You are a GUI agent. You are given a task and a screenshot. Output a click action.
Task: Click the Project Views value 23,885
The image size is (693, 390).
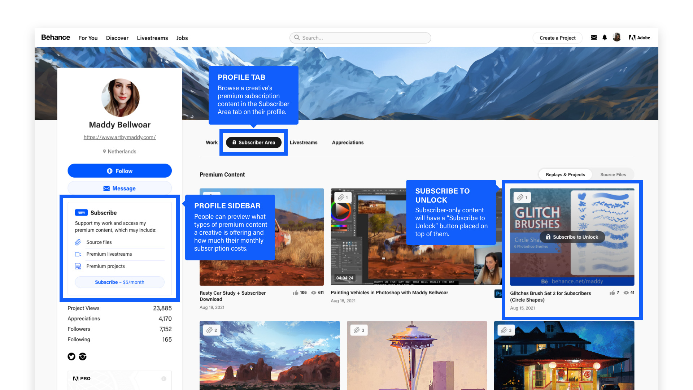162,308
